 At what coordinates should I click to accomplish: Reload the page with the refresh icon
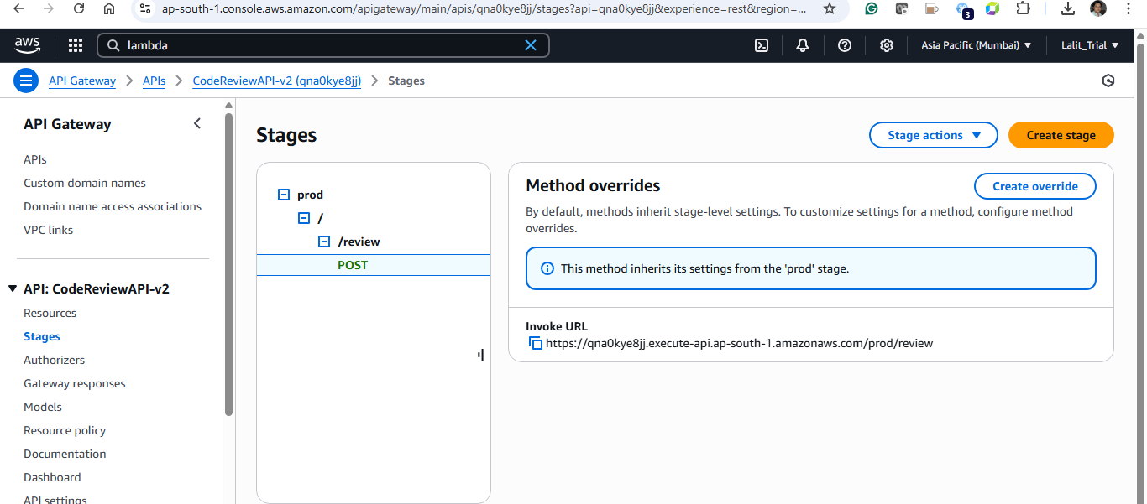79,8
